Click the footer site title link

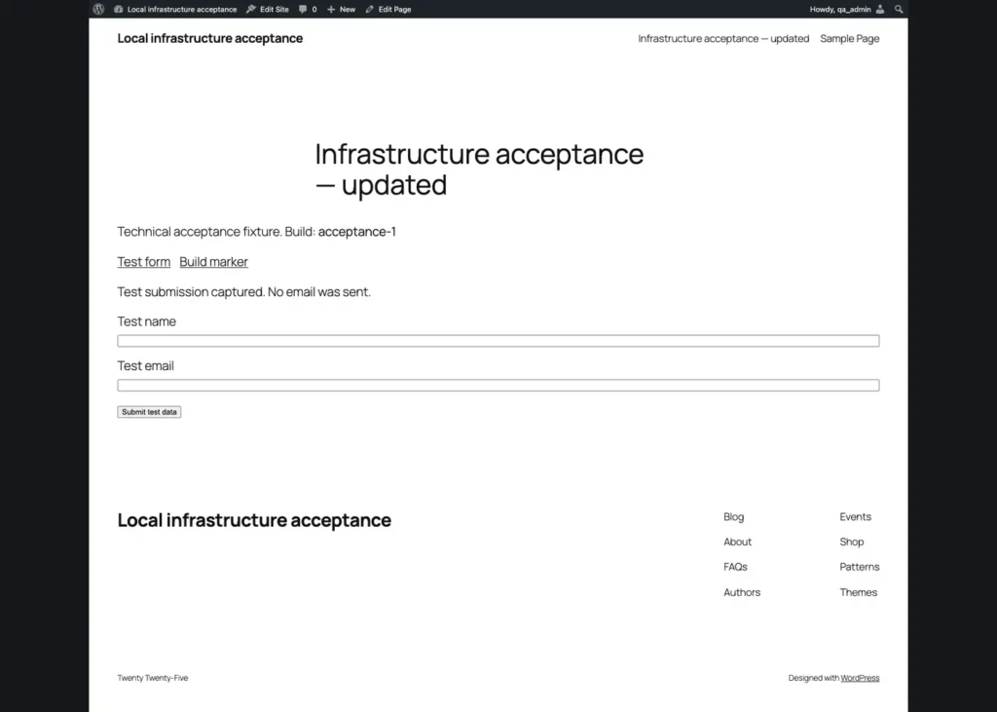coord(254,520)
